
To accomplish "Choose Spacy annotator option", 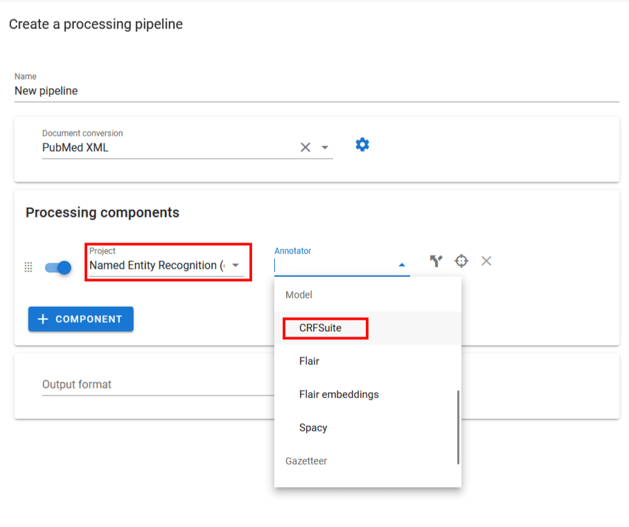I will point(313,427).
